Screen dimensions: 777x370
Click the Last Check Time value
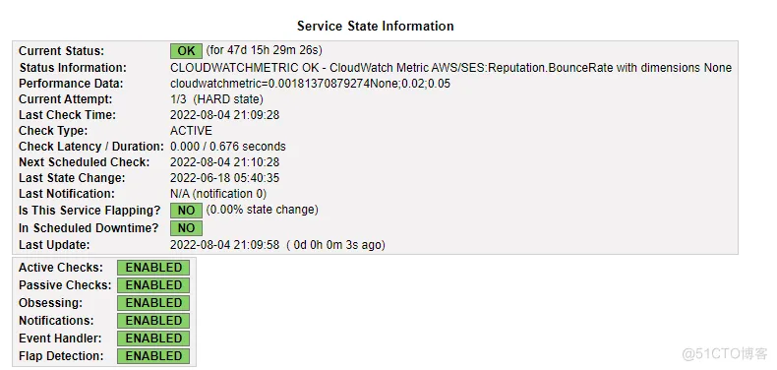coord(224,115)
